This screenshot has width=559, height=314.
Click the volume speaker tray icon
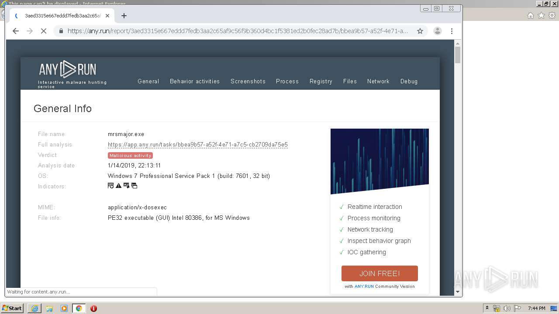click(x=507, y=308)
